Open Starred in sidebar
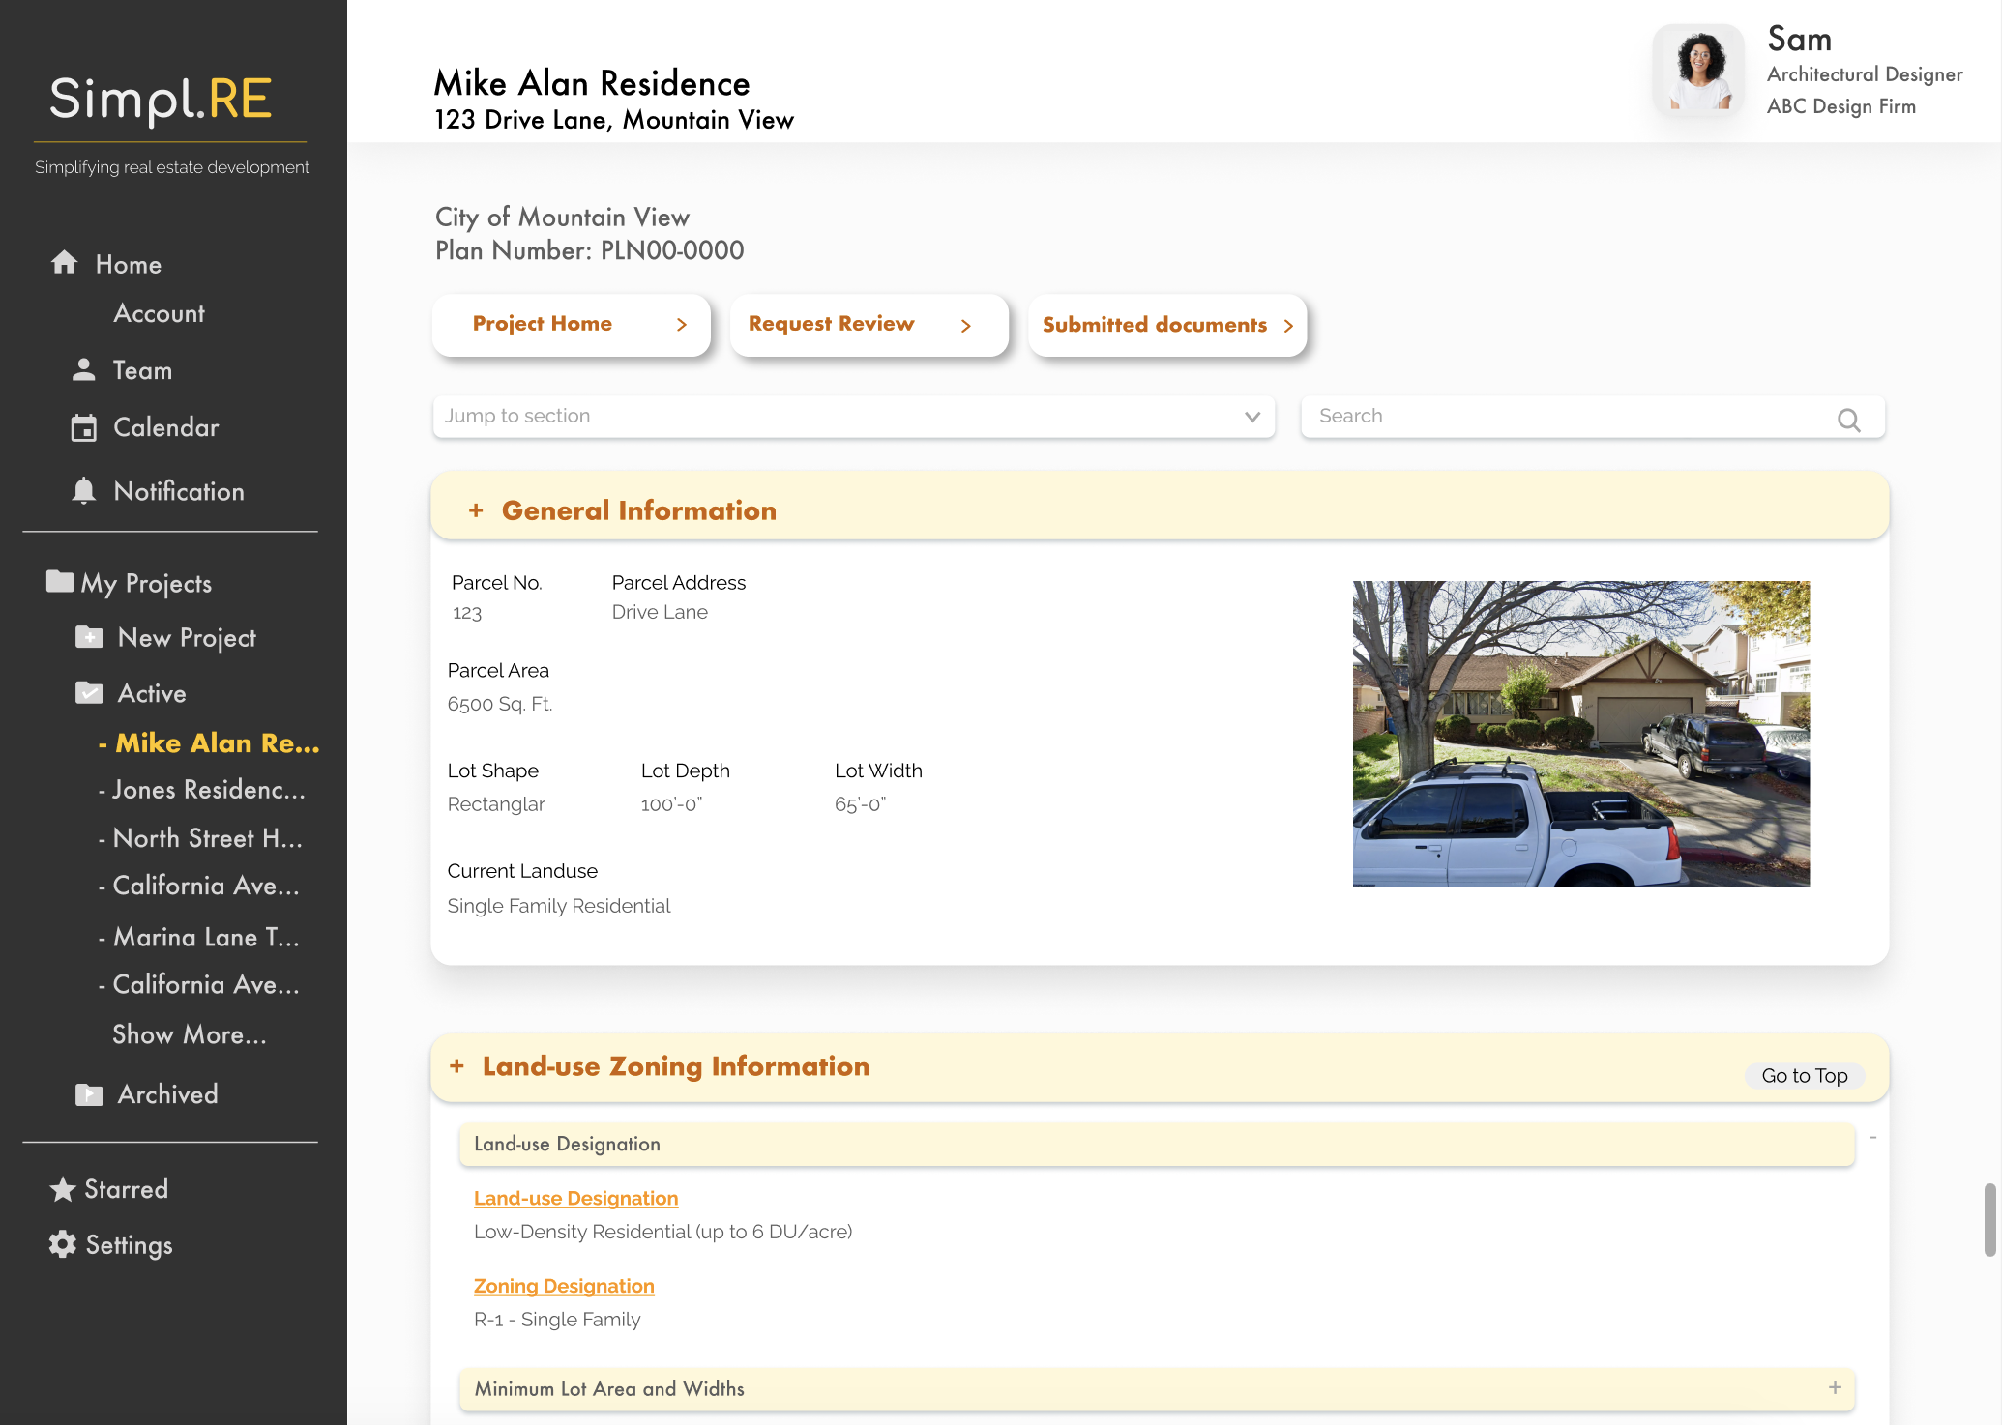 127,1189
